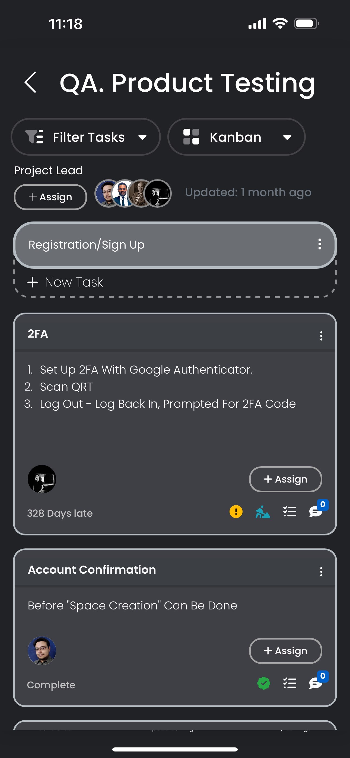The height and width of the screenshot is (758, 350).
Task: Expand the Kanban view dropdown
Action: pyautogui.click(x=237, y=137)
